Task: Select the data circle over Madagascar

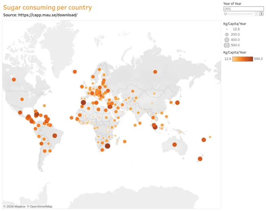Action: (118, 141)
